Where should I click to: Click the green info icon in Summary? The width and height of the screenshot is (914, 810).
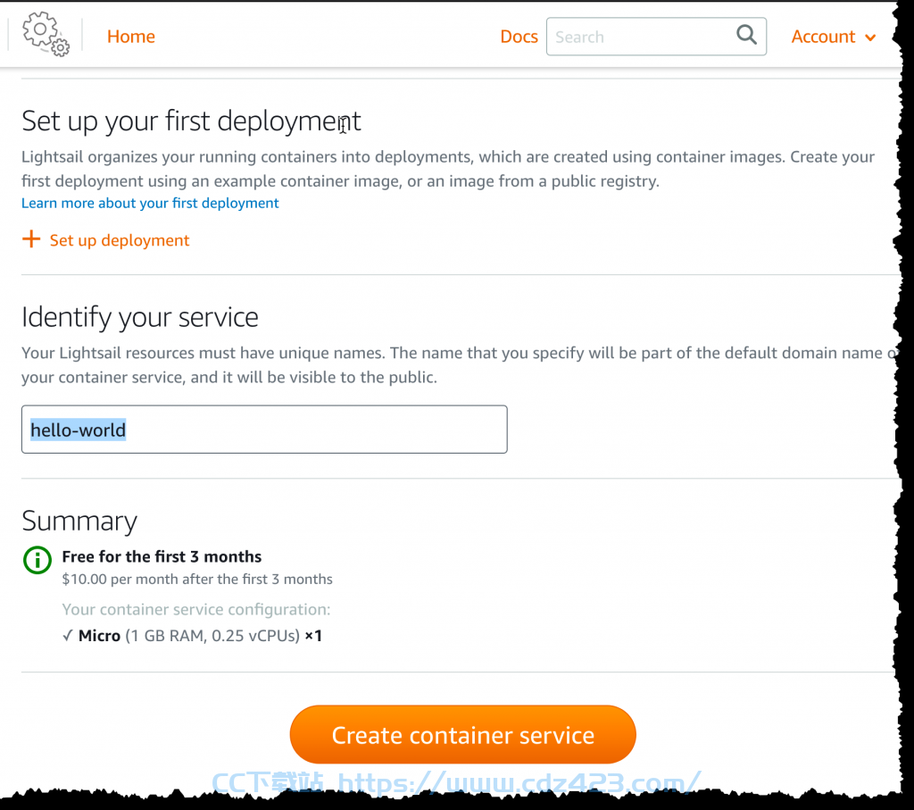[x=37, y=561]
